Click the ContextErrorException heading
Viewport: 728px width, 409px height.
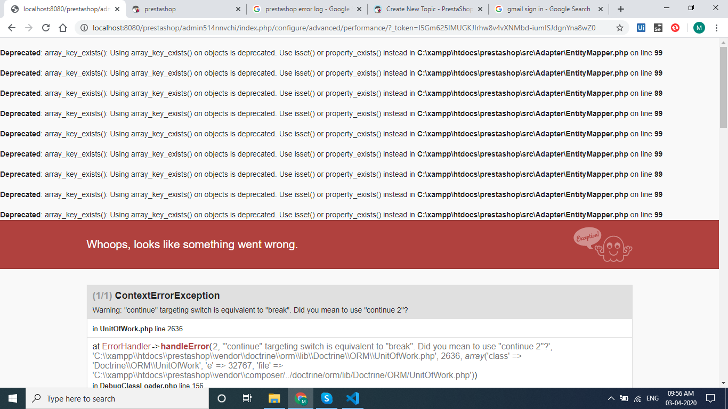[x=167, y=296]
